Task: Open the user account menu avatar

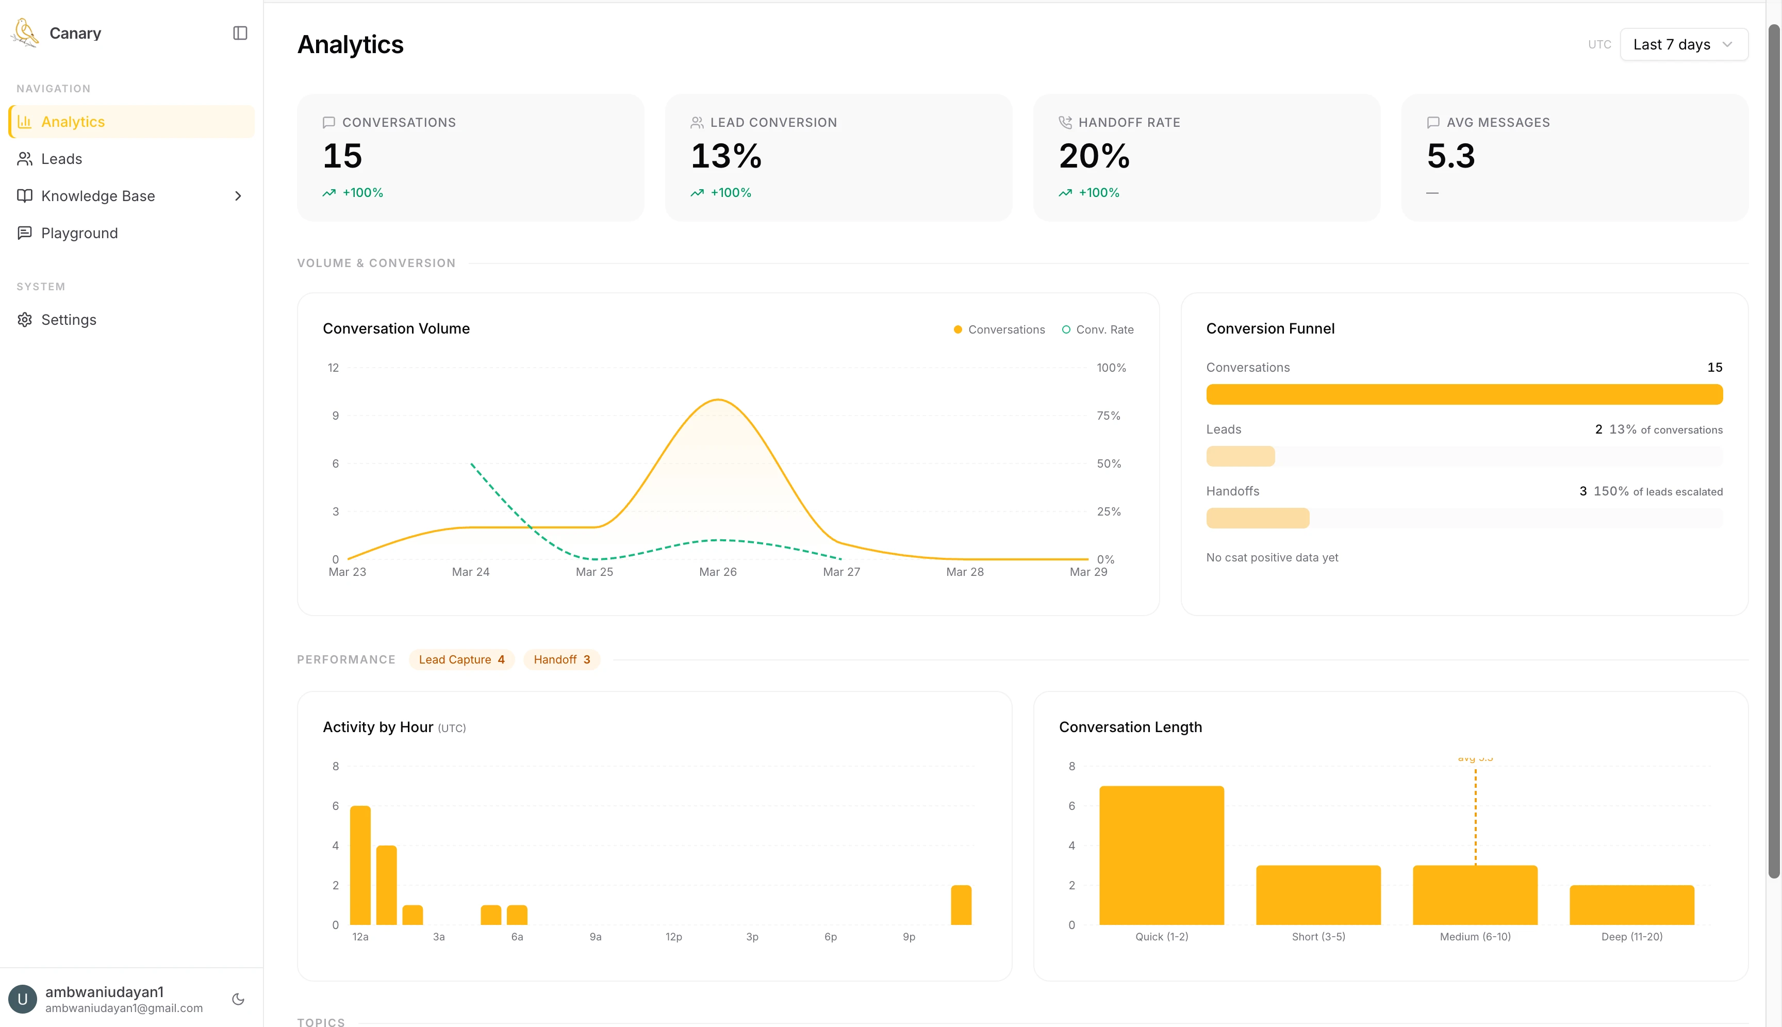Action: coord(23,999)
